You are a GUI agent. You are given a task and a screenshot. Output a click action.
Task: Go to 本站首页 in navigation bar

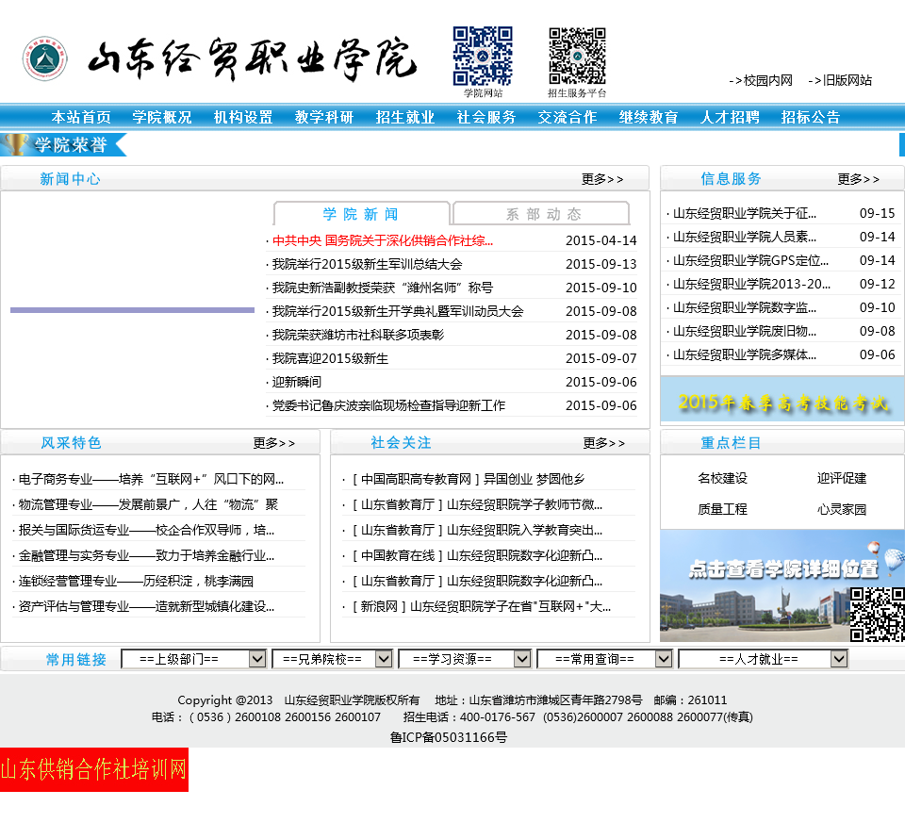(x=81, y=117)
